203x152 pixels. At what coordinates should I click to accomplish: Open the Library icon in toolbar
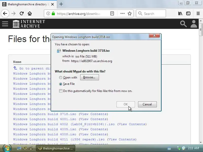pyautogui.click(x=180, y=13)
